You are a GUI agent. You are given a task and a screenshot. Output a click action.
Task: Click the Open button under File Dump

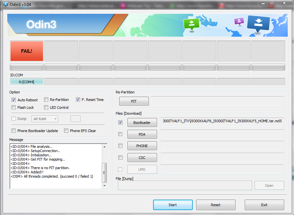coord(269,186)
